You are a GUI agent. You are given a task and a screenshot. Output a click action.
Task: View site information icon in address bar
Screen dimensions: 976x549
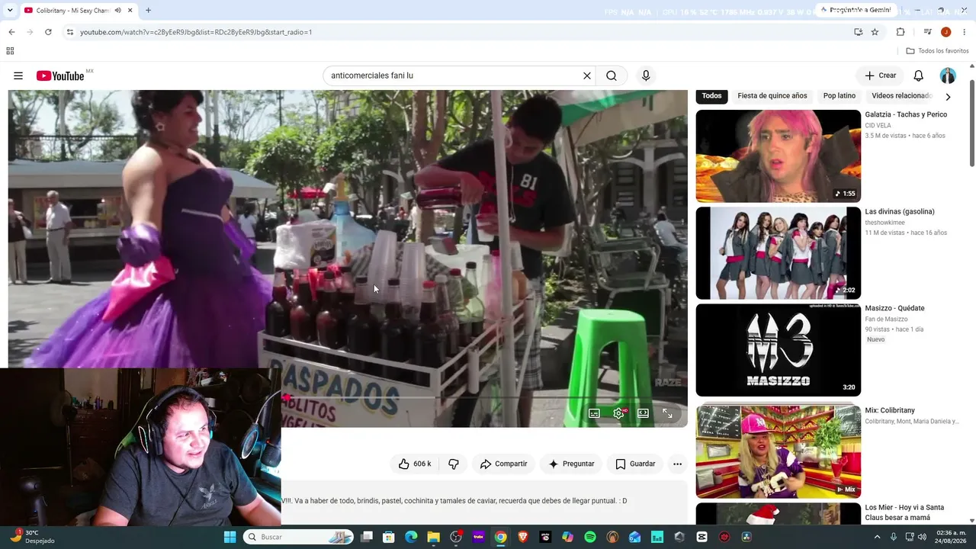(x=69, y=32)
